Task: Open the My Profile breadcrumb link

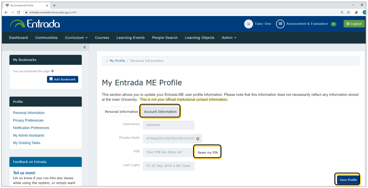Action: pyautogui.click(x=117, y=61)
